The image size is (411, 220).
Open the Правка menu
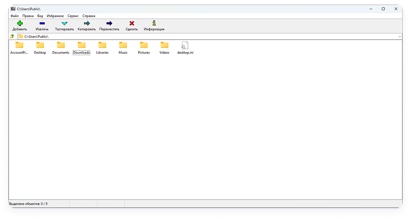[x=28, y=16]
